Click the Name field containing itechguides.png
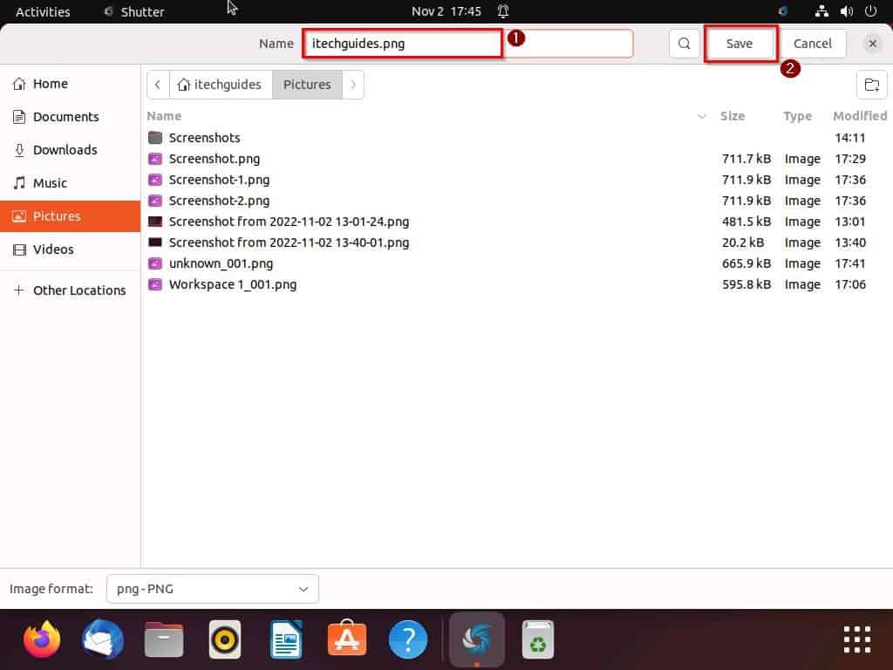The image size is (893, 670). tap(467, 44)
